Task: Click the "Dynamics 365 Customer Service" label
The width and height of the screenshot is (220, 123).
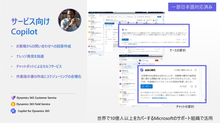Action: (37, 98)
